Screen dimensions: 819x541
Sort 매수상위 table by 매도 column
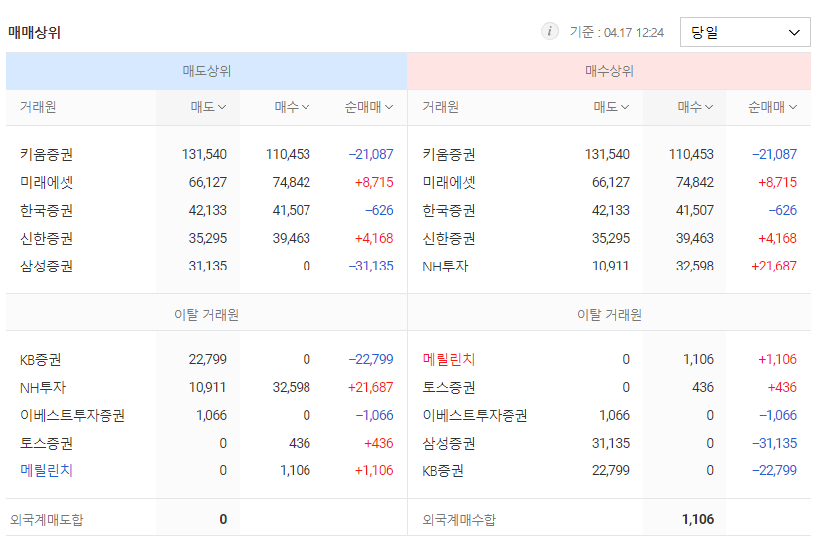(x=611, y=107)
